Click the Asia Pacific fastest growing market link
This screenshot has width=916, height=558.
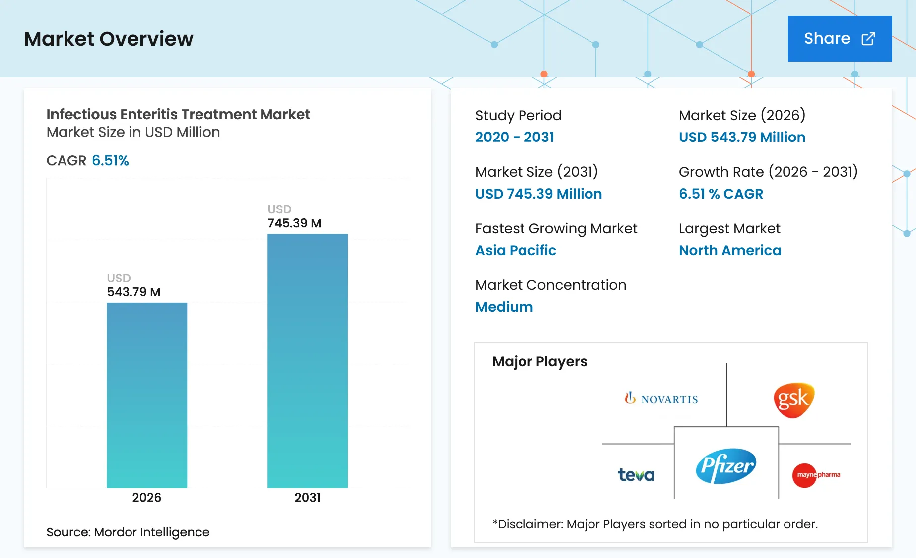[516, 251]
